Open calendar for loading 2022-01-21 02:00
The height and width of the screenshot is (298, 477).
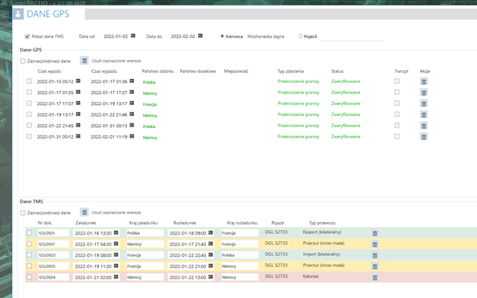(116, 277)
